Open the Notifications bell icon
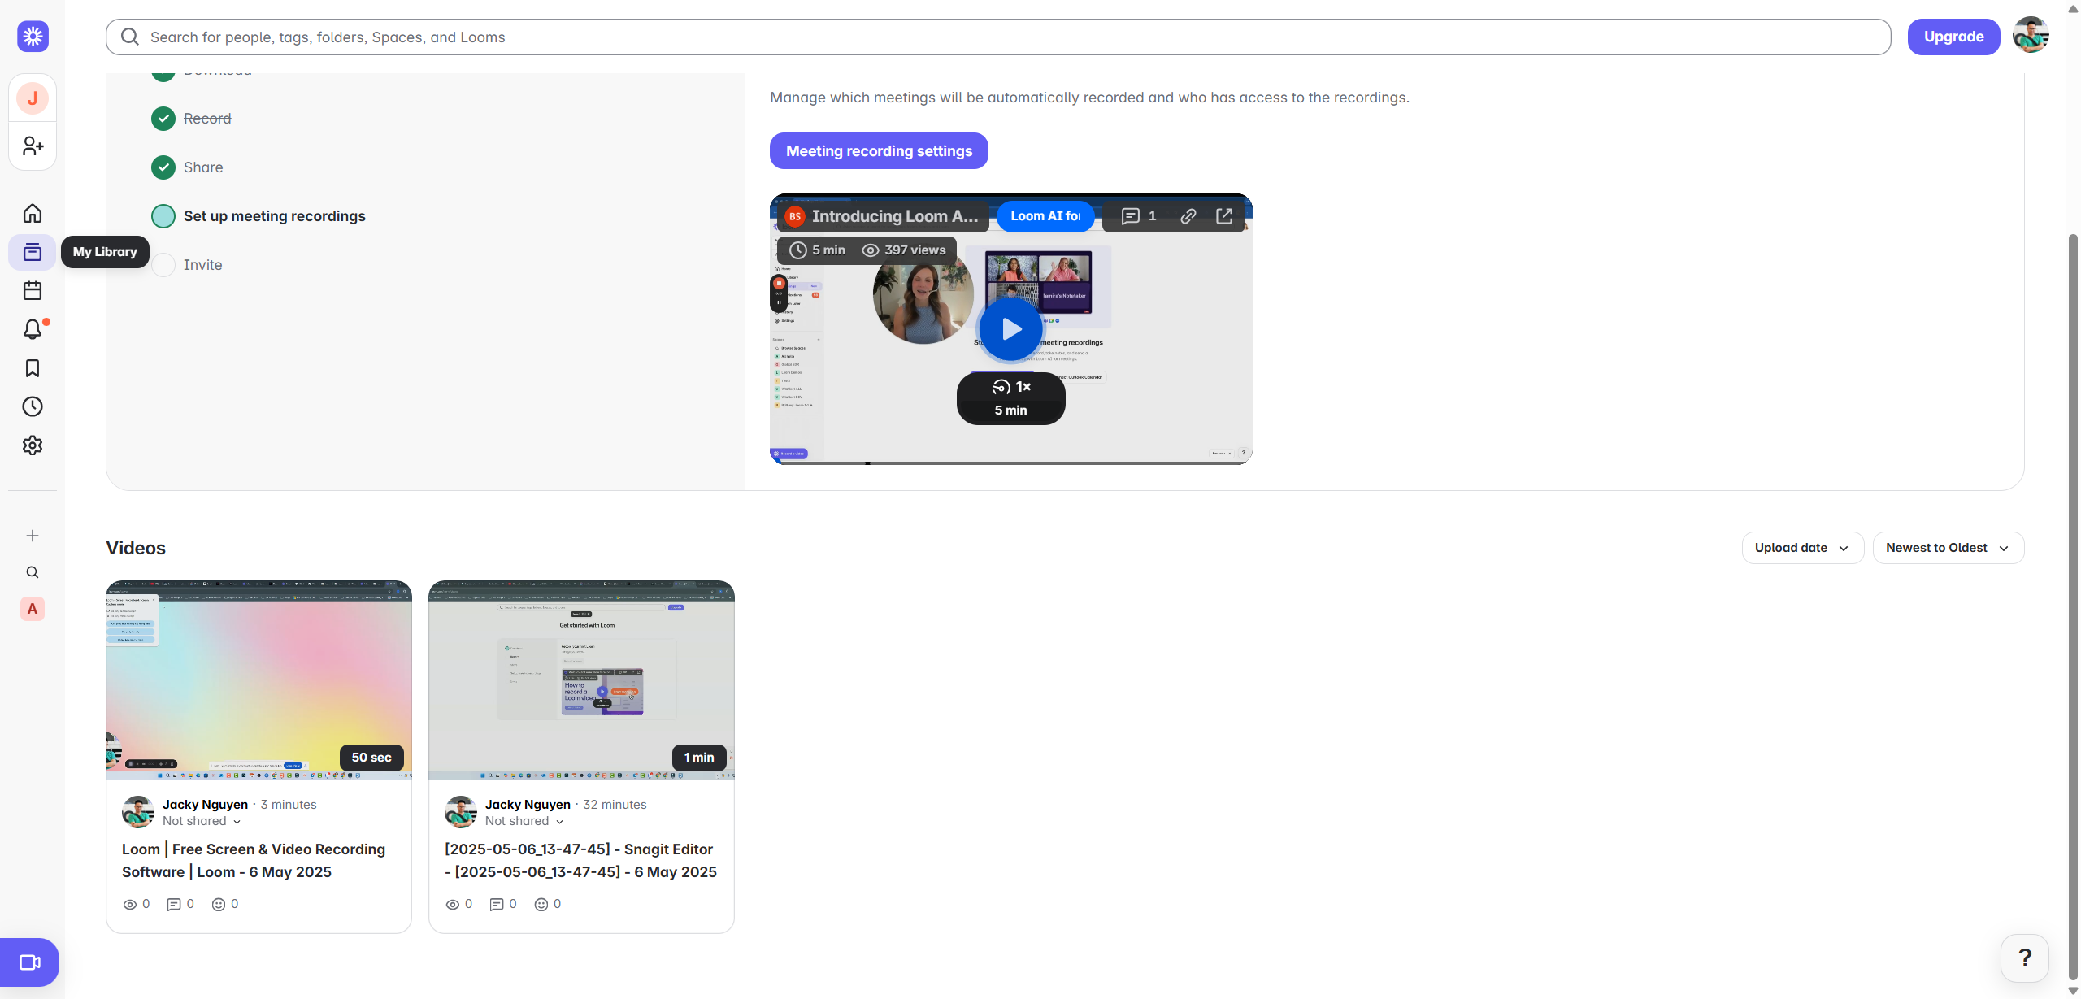The width and height of the screenshot is (2081, 999). [x=33, y=329]
